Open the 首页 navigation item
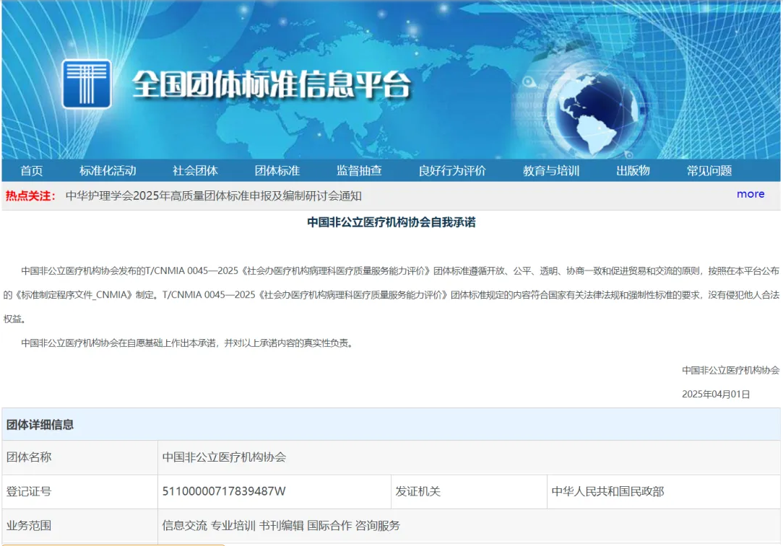This screenshot has height=546, width=783. [x=32, y=170]
